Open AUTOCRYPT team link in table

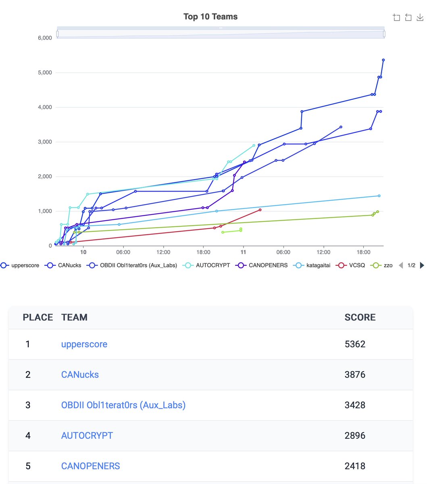87,436
